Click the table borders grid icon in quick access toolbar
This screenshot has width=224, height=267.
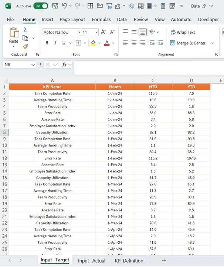pos(90,6)
